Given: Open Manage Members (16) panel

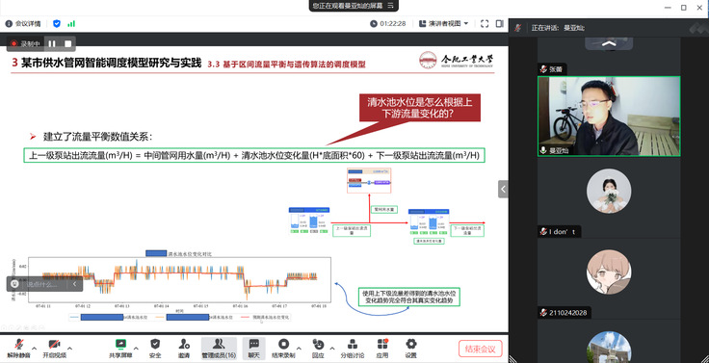Looking at the screenshot, I should pos(219,349).
